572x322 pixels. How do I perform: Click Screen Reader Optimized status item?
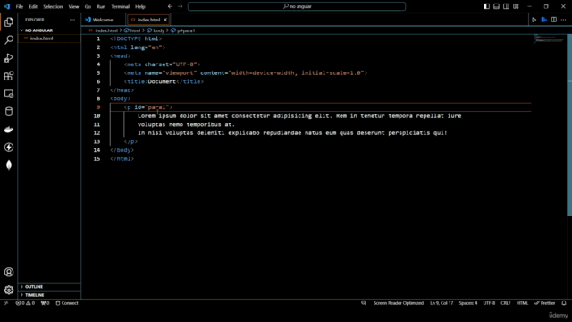(399, 303)
